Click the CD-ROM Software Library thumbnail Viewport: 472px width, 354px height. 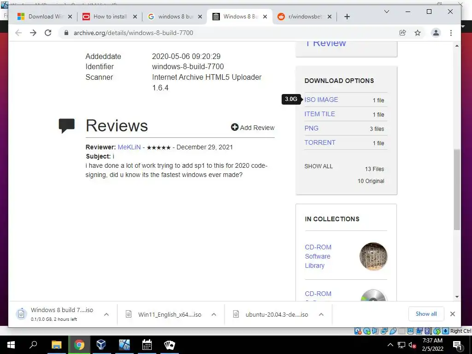(x=373, y=256)
